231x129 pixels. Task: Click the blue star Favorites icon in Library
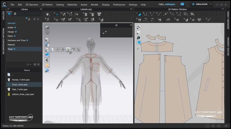[x=9, y=14]
